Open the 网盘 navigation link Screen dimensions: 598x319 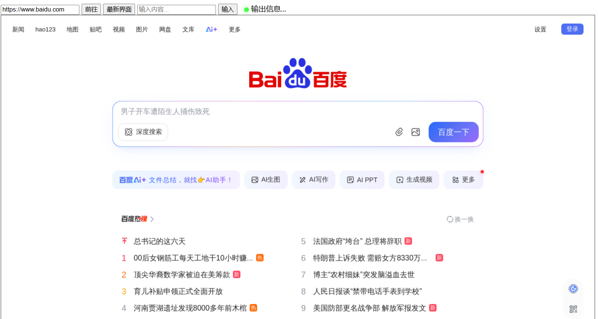[165, 29]
